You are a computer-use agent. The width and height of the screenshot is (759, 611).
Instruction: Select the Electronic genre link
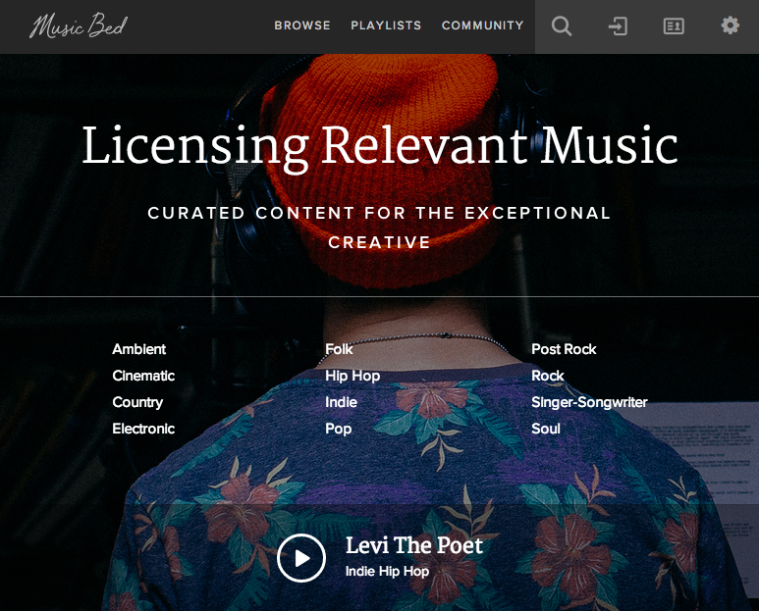[143, 429]
